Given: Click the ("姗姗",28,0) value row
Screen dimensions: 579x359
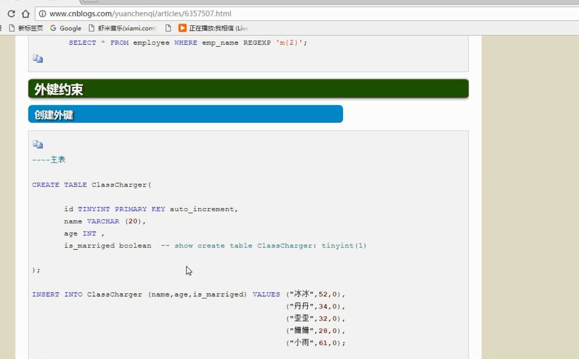Looking at the screenshot, I should 316,331.
